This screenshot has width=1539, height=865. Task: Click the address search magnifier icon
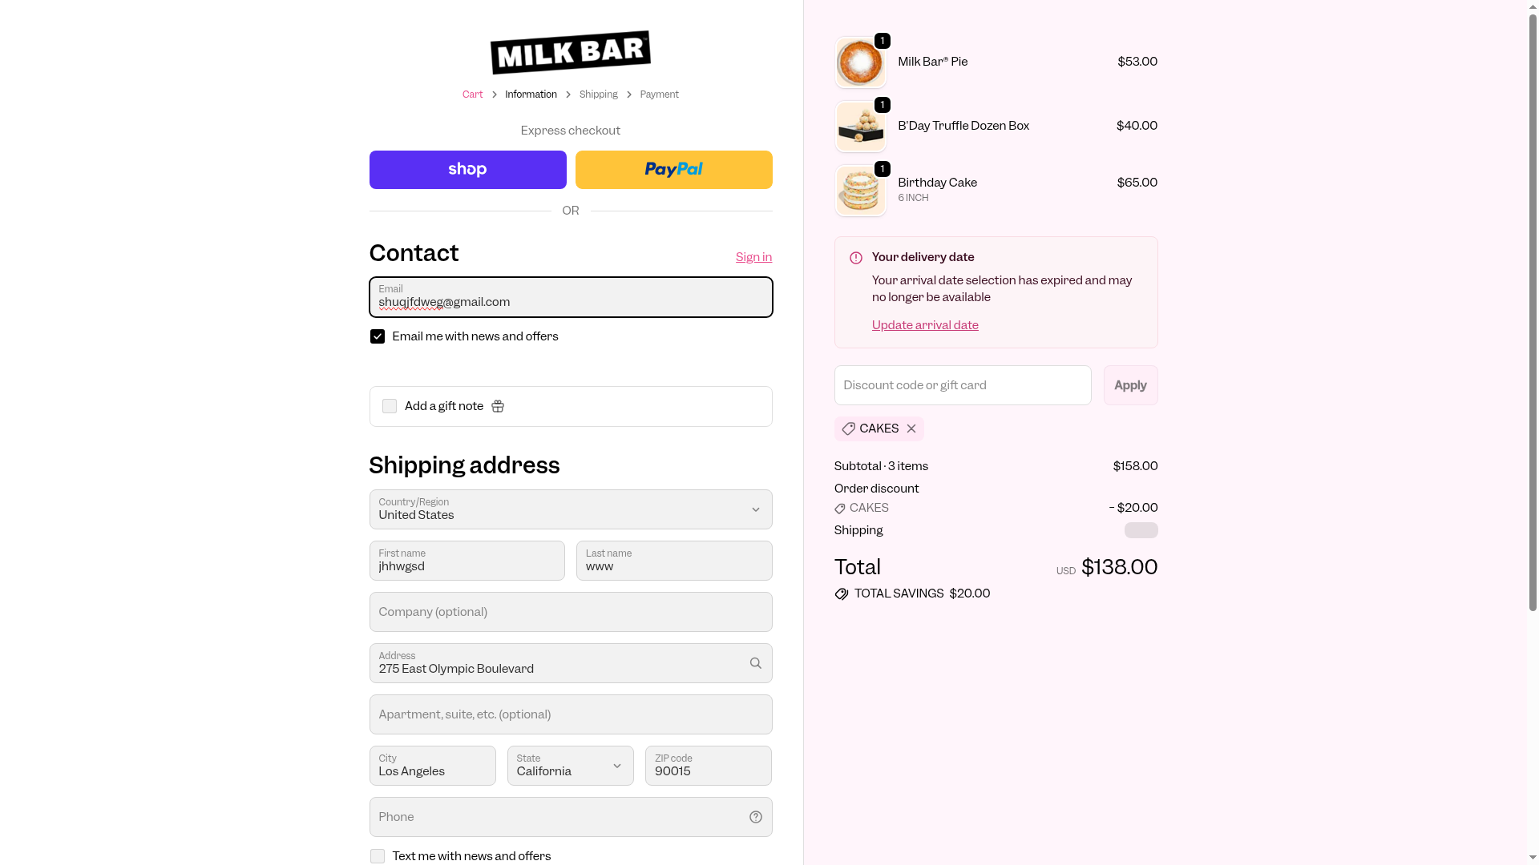coord(755,663)
